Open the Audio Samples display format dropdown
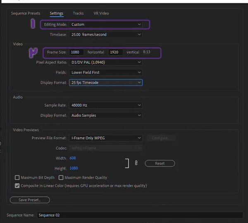Image resolution: width=248 pixels, height=223 pixels. [106, 115]
